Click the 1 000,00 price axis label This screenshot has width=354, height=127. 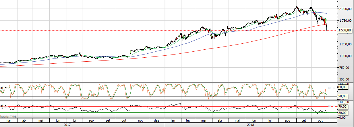[345, 56]
